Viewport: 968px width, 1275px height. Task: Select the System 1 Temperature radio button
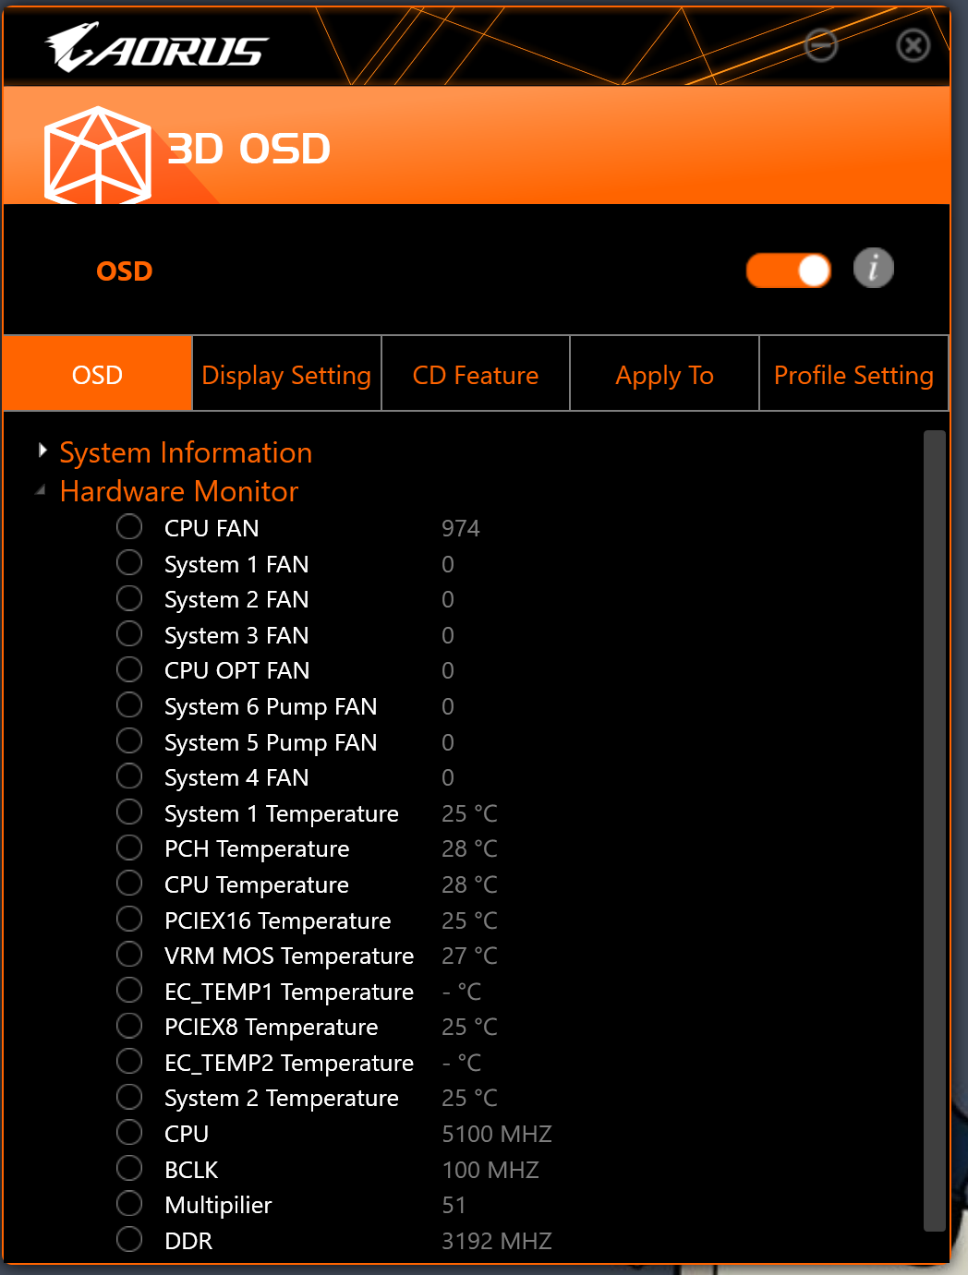coord(129,812)
